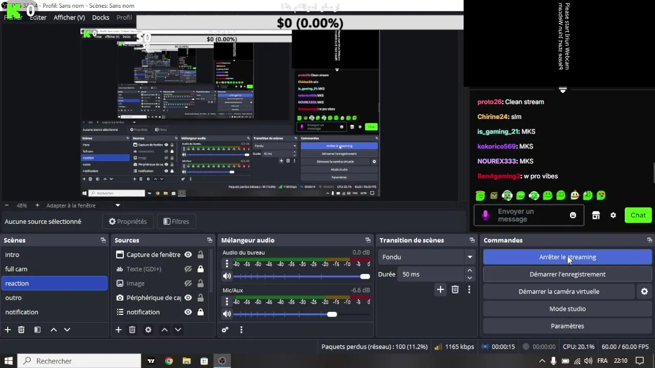Viewport: 655px width, 368px height.
Task: Click Démarrer la caméra virtuelle button
Action: click(x=559, y=291)
